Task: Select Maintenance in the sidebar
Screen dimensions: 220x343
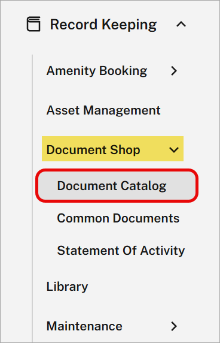Action: [84, 326]
